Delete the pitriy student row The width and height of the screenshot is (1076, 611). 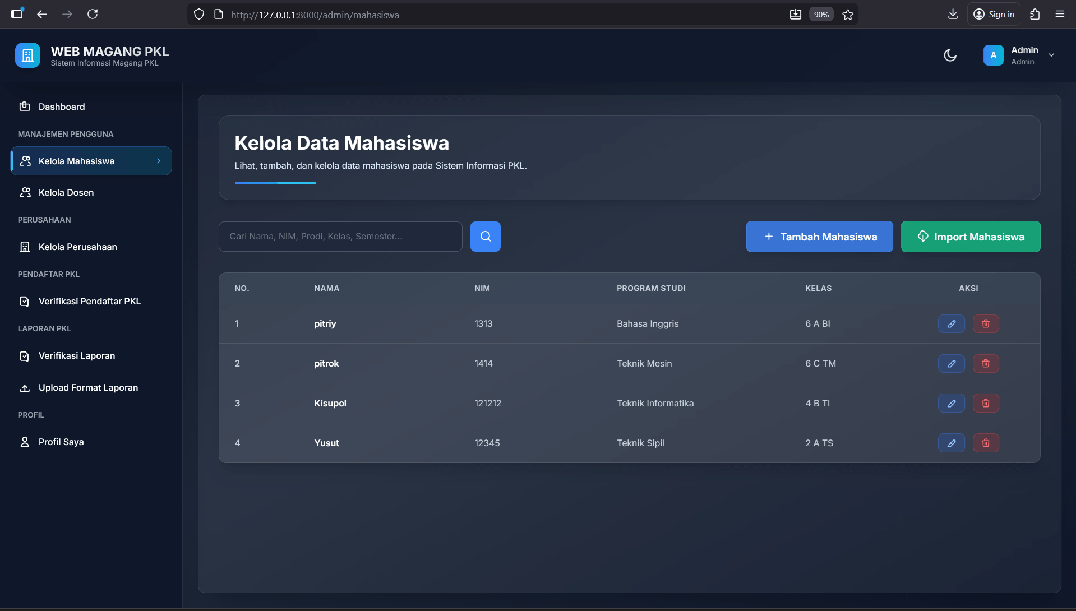pos(986,323)
